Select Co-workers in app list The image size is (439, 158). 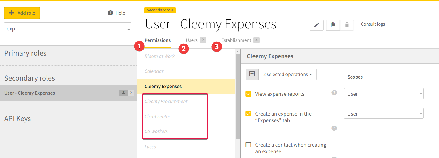click(186, 131)
